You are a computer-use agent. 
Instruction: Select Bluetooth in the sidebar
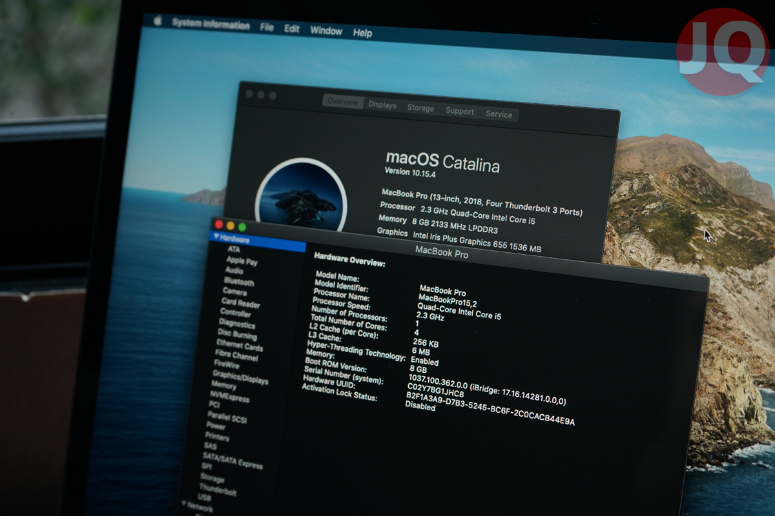(x=239, y=282)
